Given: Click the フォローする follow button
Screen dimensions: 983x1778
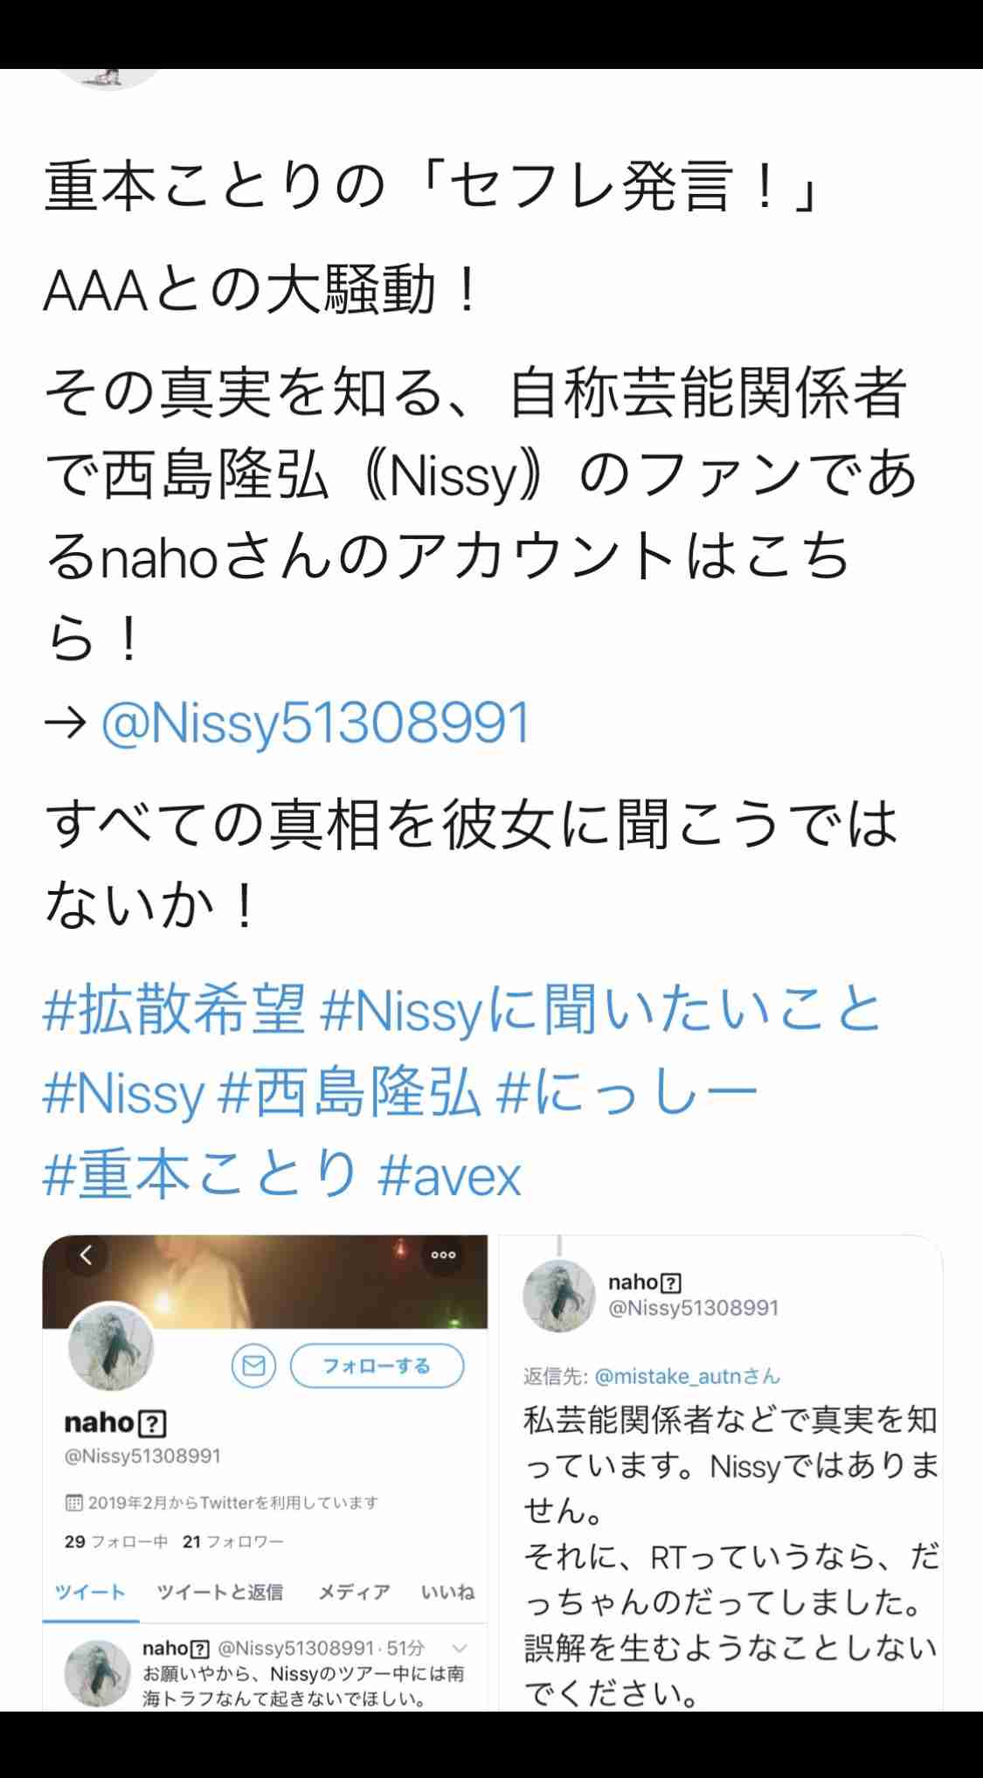Looking at the screenshot, I should click(x=377, y=1366).
